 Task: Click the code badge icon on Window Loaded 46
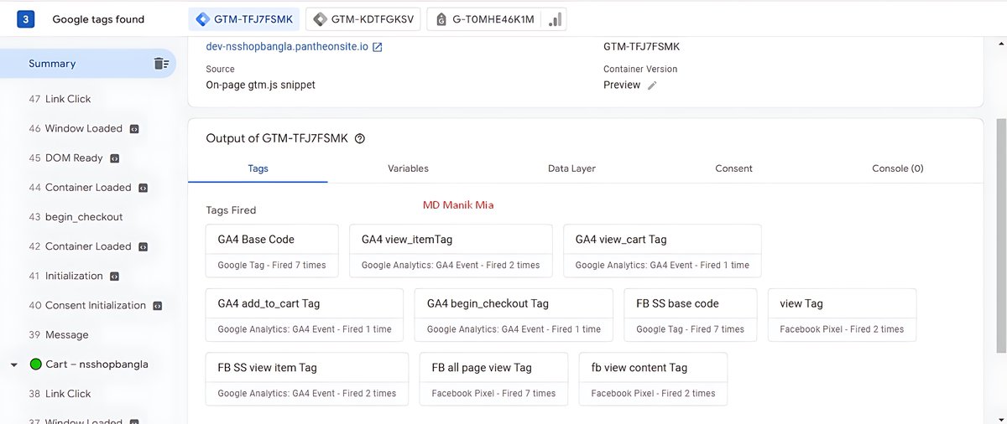pyautogui.click(x=133, y=129)
